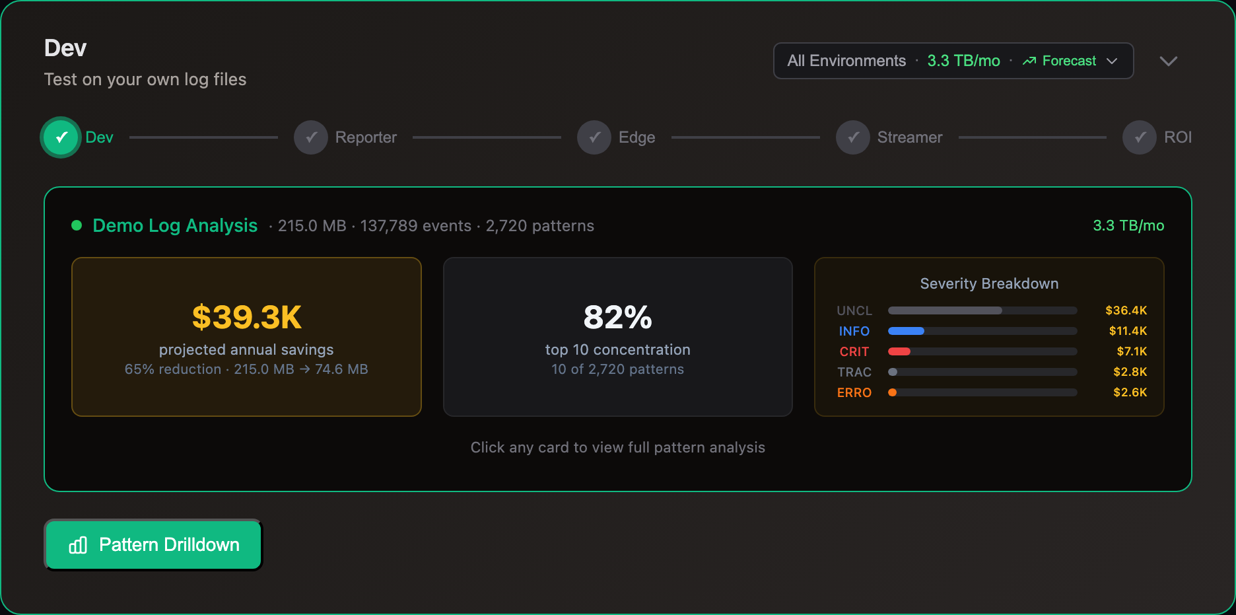1236x615 pixels.
Task: Click the Reporter step checkmark circle
Action: pos(311,137)
